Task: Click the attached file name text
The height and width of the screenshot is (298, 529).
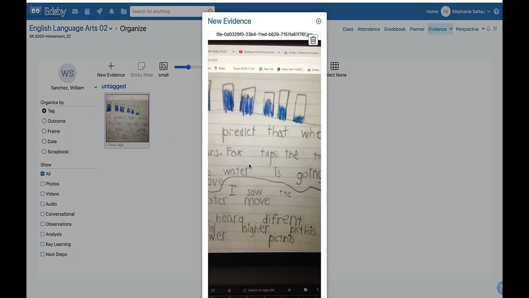Action: (x=264, y=34)
